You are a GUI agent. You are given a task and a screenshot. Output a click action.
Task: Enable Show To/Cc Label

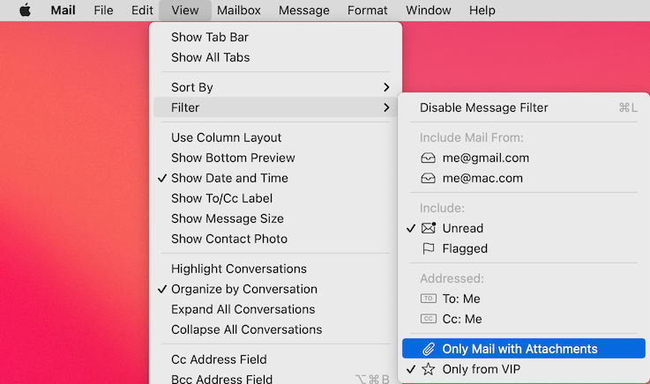[x=275, y=198]
